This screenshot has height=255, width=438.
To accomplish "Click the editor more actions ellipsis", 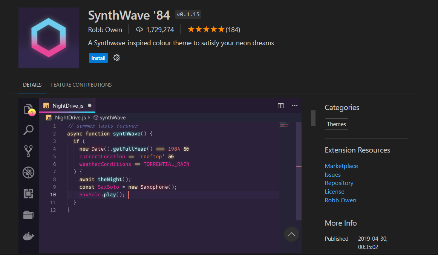I will point(295,105).
